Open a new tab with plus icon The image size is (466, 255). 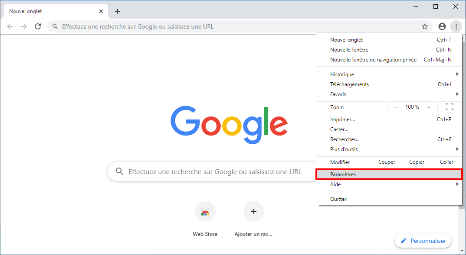[118, 11]
